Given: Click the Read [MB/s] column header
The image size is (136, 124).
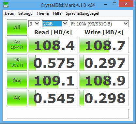Looking at the screenshot, I should (53, 32).
